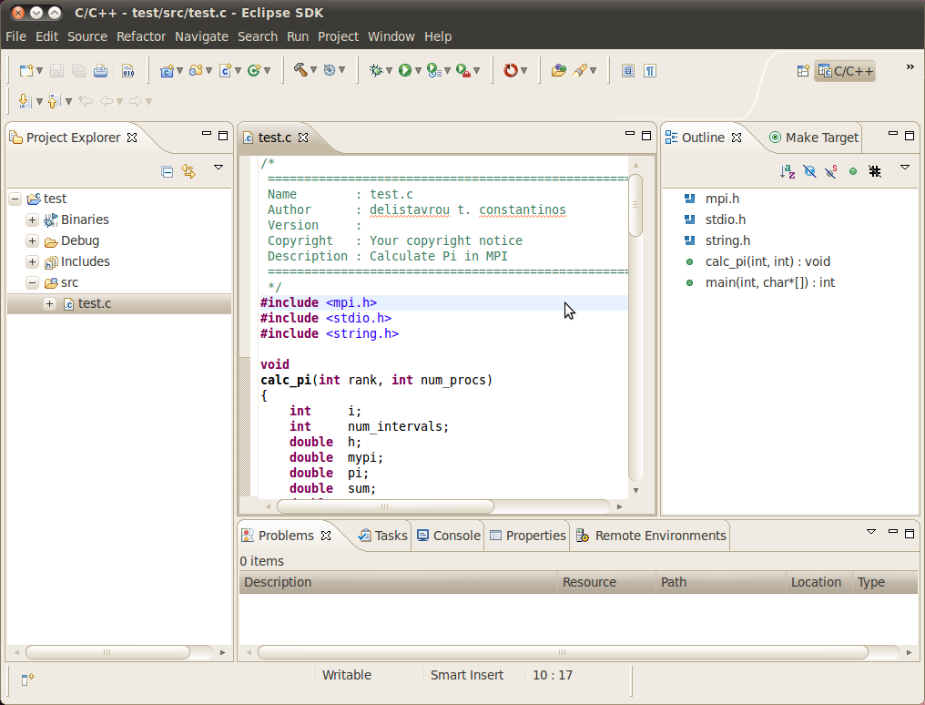925x705 pixels.
Task: Click the External Tools launch icon
Action: click(x=463, y=71)
